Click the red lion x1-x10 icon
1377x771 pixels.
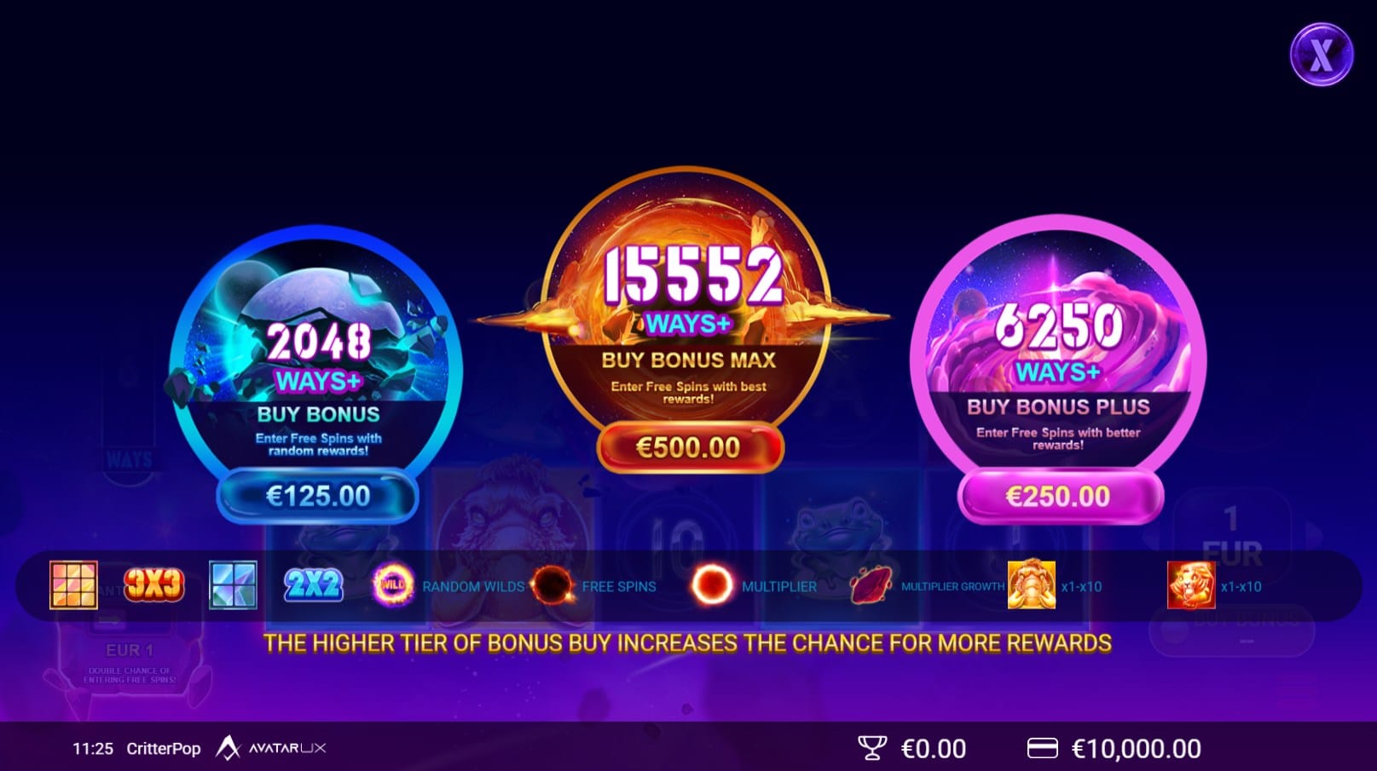[x=1191, y=585]
